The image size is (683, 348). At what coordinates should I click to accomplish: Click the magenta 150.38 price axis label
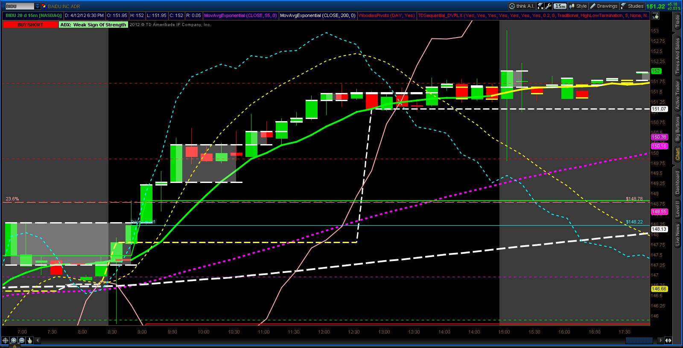click(x=659, y=137)
